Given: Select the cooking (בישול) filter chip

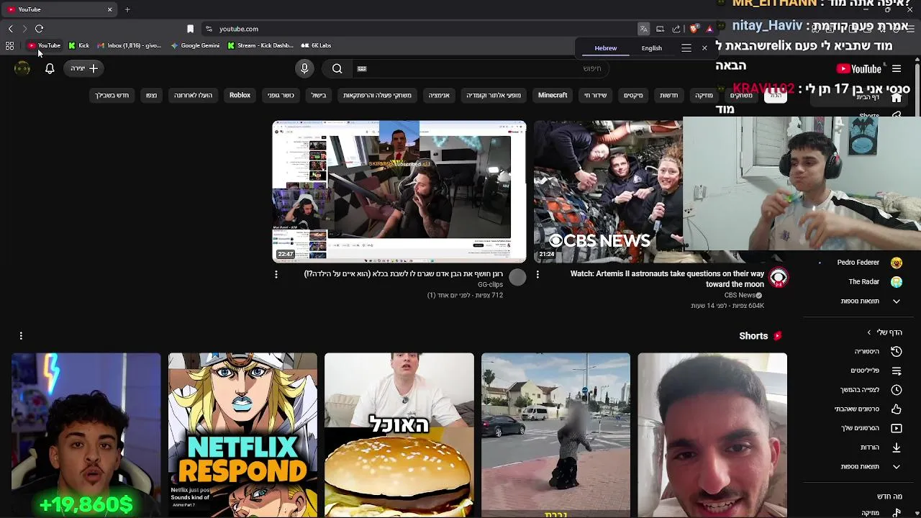Looking at the screenshot, I should pyautogui.click(x=319, y=95).
